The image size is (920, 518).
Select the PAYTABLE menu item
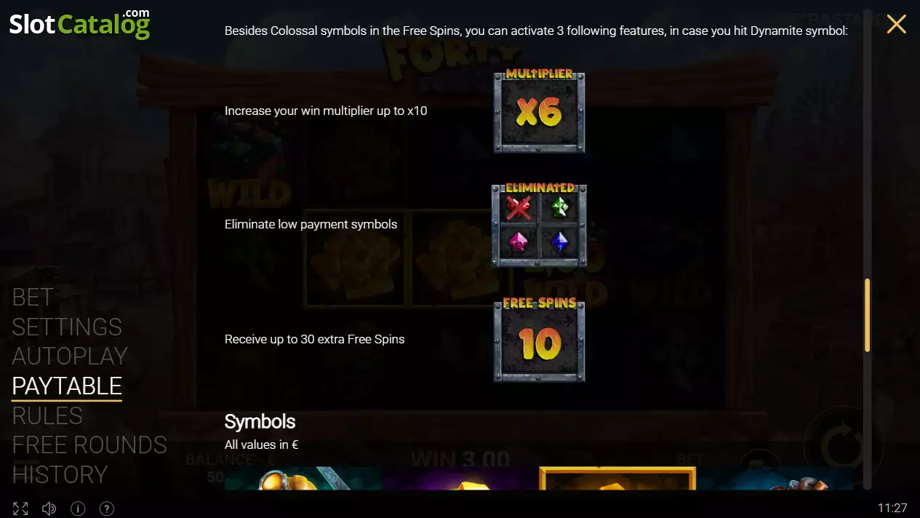click(x=67, y=386)
